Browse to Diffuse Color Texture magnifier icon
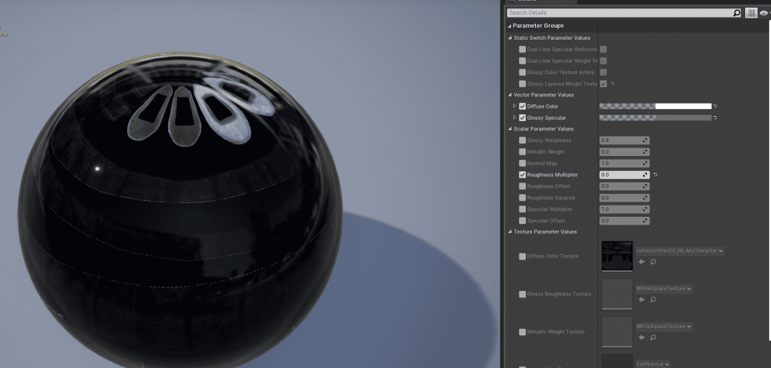Screen dimensions: 771x368 (x=653, y=262)
